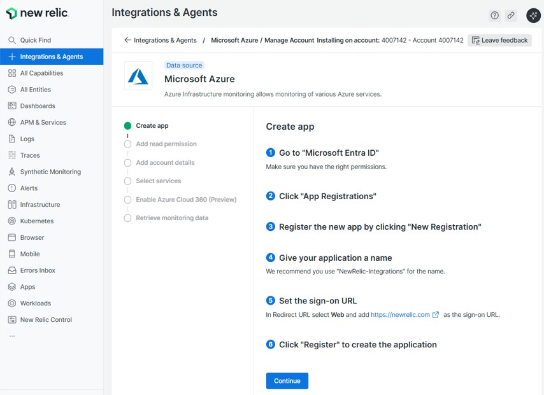Open Dashboards from the sidebar
Viewport: 544px width, 395px height.
click(38, 106)
